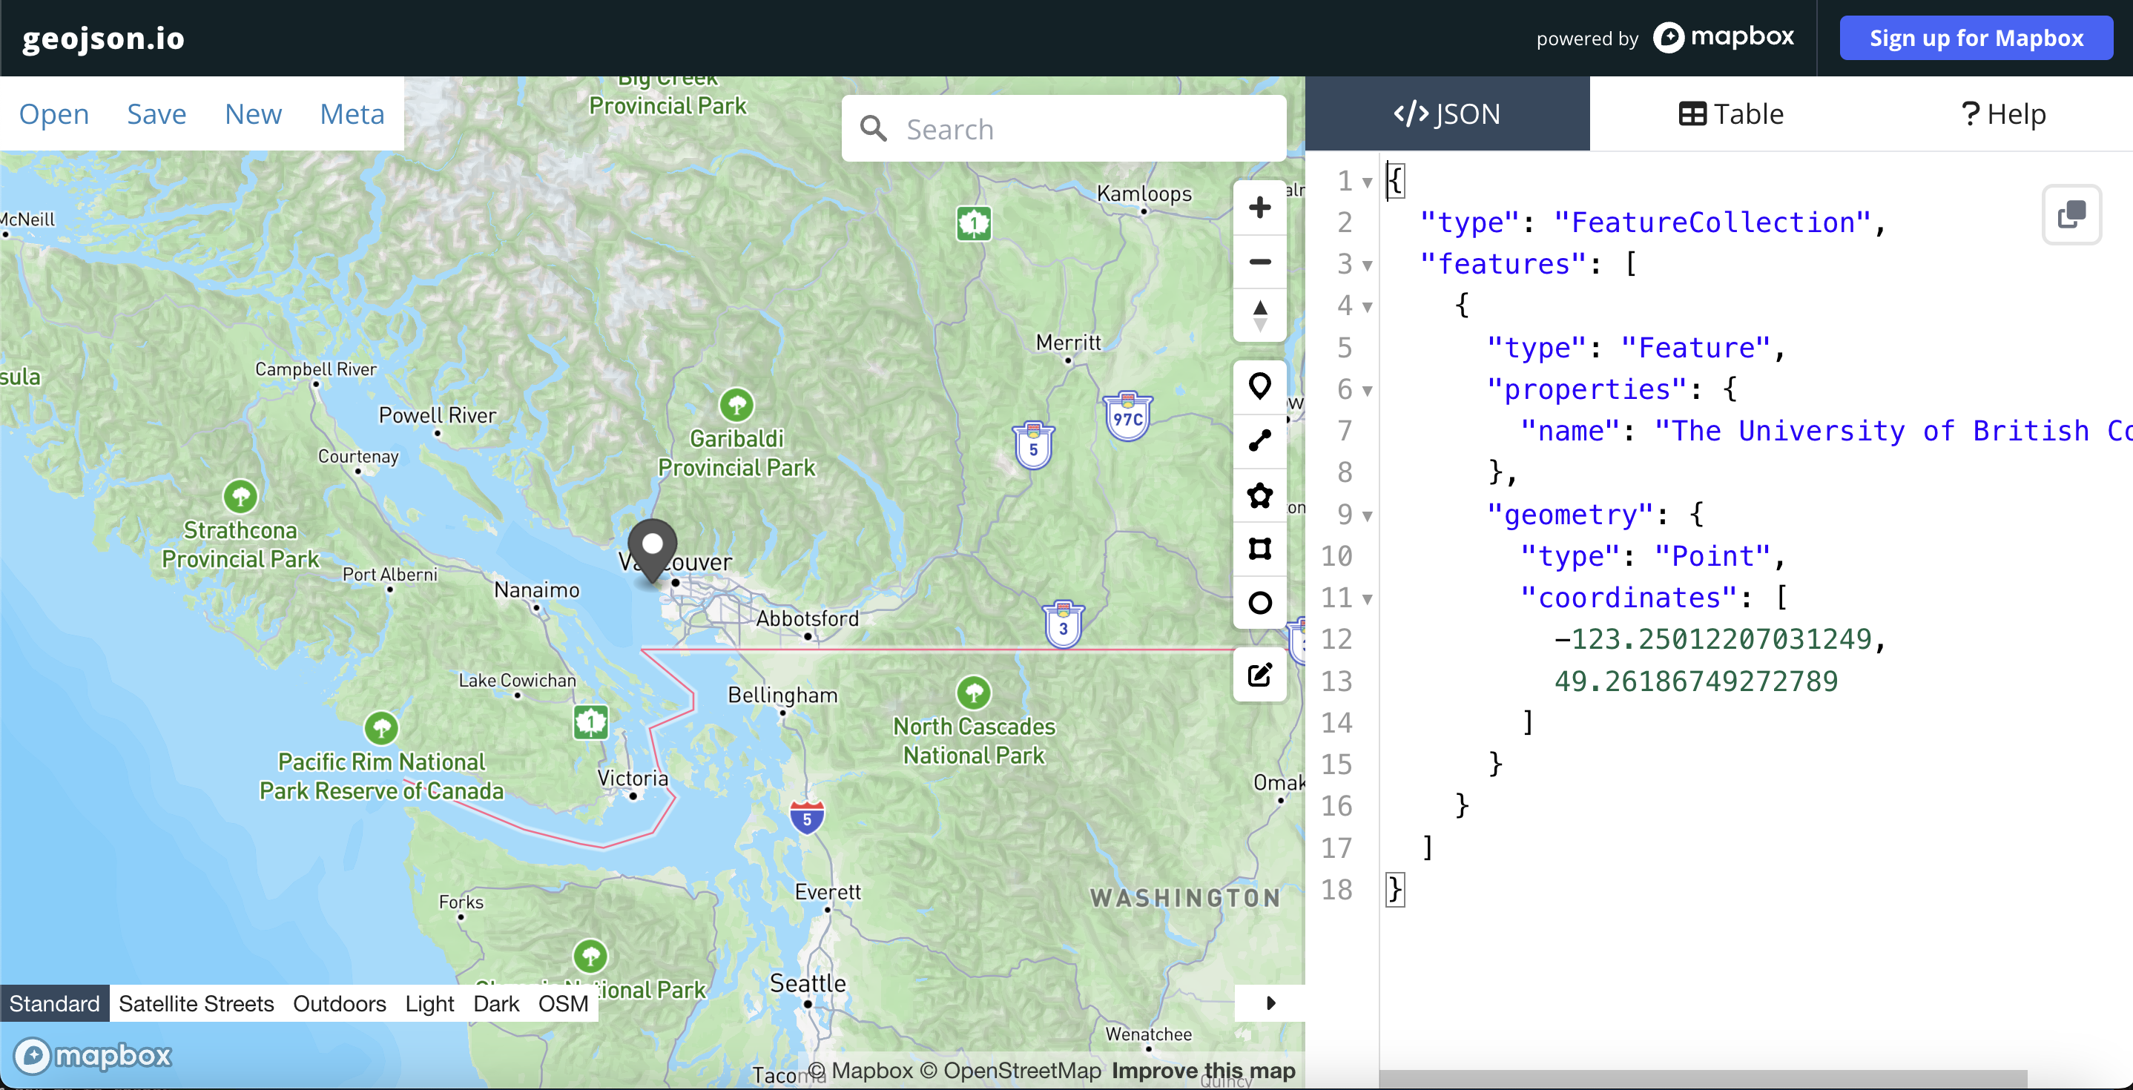Switch to the Table tab
The height and width of the screenshot is (1090, 2133).
1730,113
